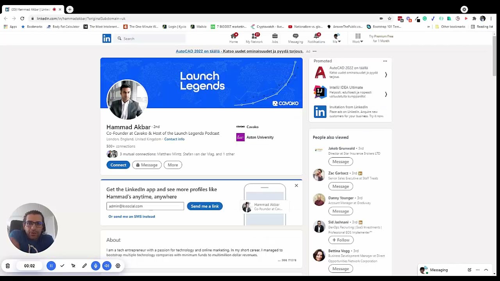Open My Network in top nav
The height and width of the screenshot is (281, 500).
pos(254,38)
